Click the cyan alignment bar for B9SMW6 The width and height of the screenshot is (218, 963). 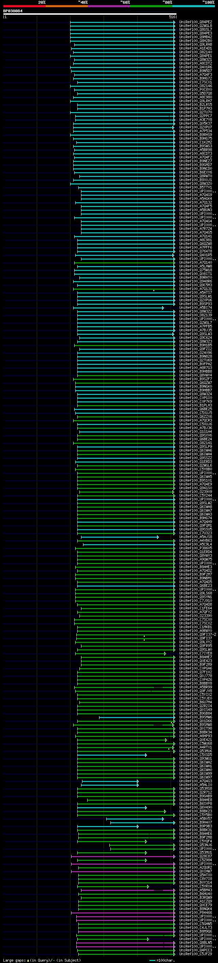click(x=137, y=718)
